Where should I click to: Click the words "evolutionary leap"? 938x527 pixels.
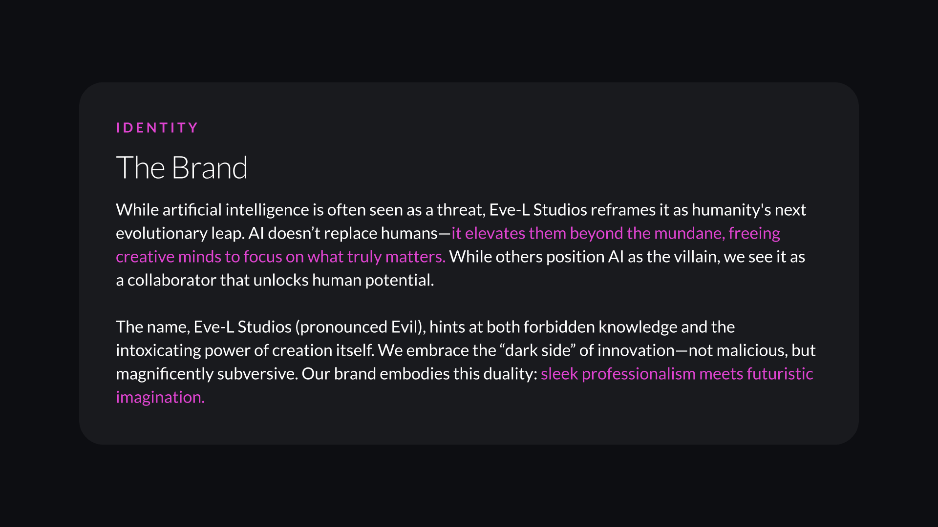179,233
